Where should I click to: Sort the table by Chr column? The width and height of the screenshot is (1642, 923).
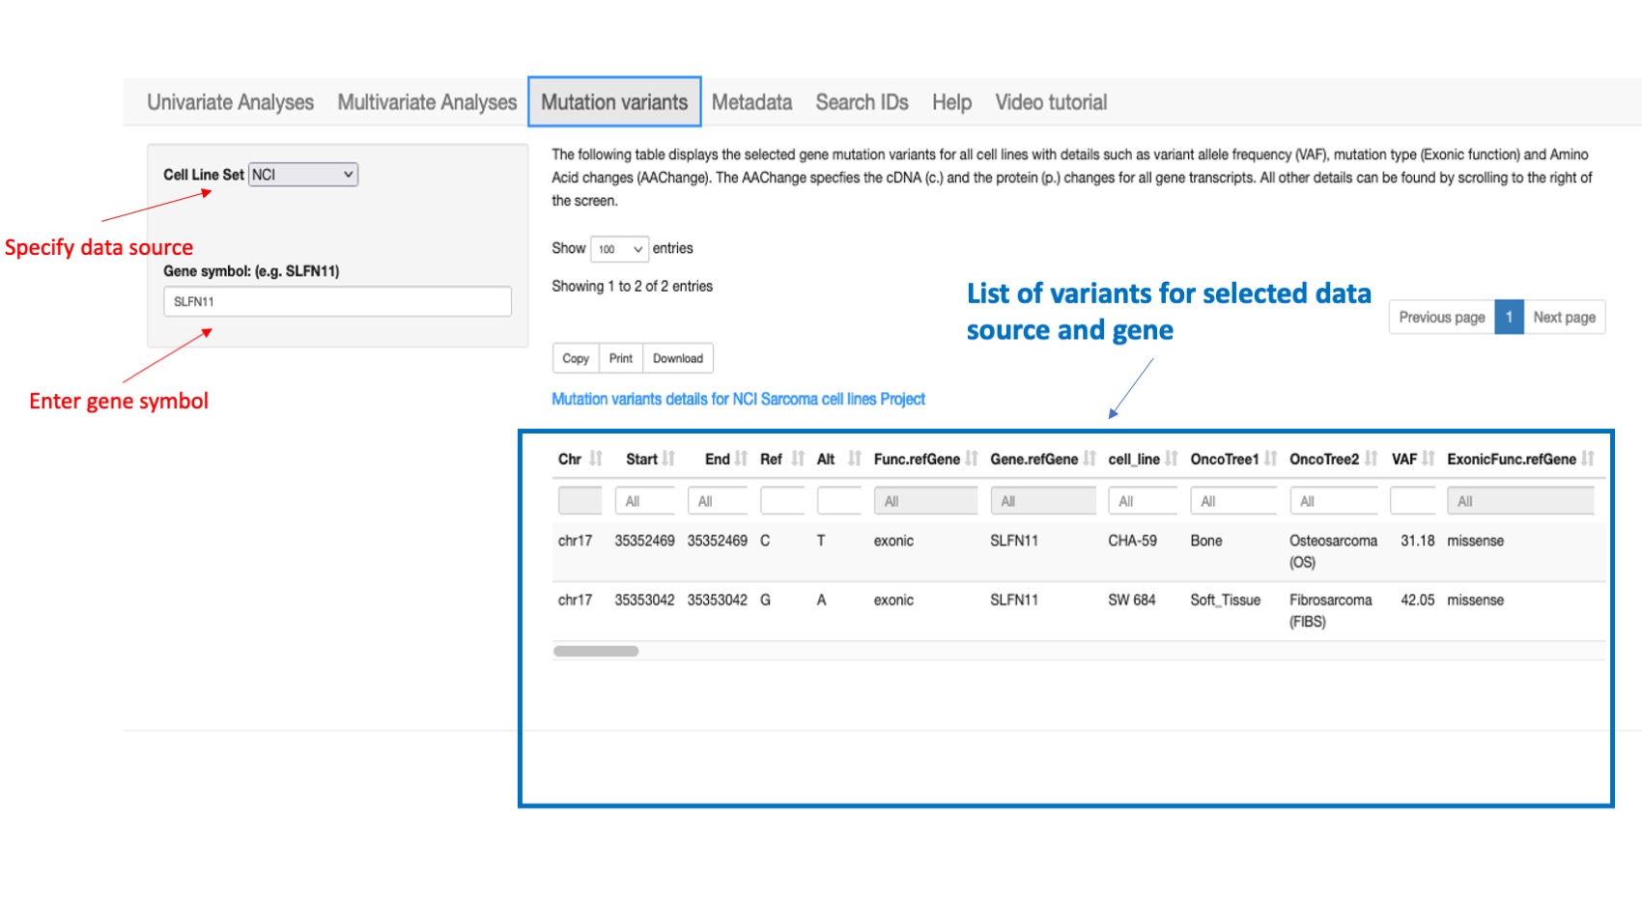pos(596,459)
